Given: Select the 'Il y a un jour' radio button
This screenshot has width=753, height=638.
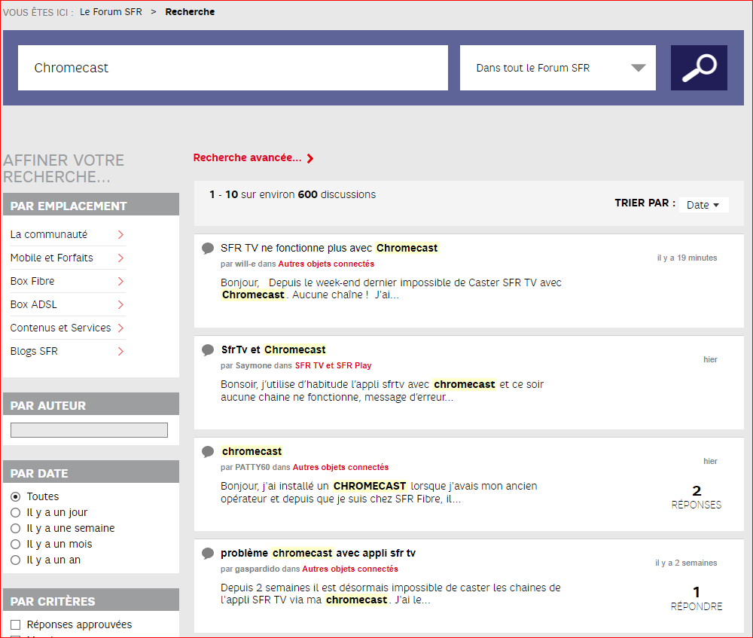Looking at the screenshot, I should point(15,513).
